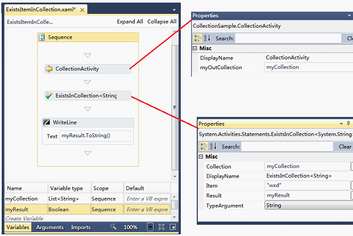This screenshot has width=353, height=236.
Task: Click the default value field for myCollection
Action: tap(147, 198)
